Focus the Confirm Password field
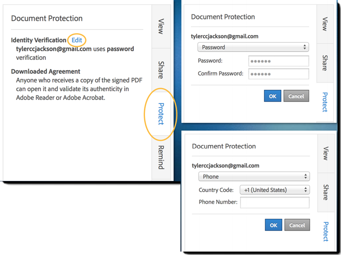The width and height of the screenshot is (341, 255). pos(278,74)
